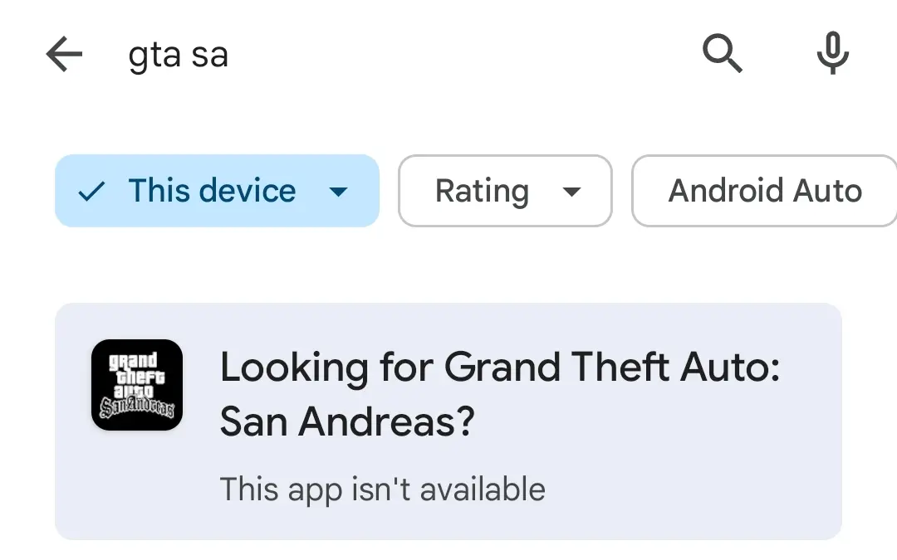Go back using the left arrow
This screenshot has height=560, width=897.
click(64, 54)
